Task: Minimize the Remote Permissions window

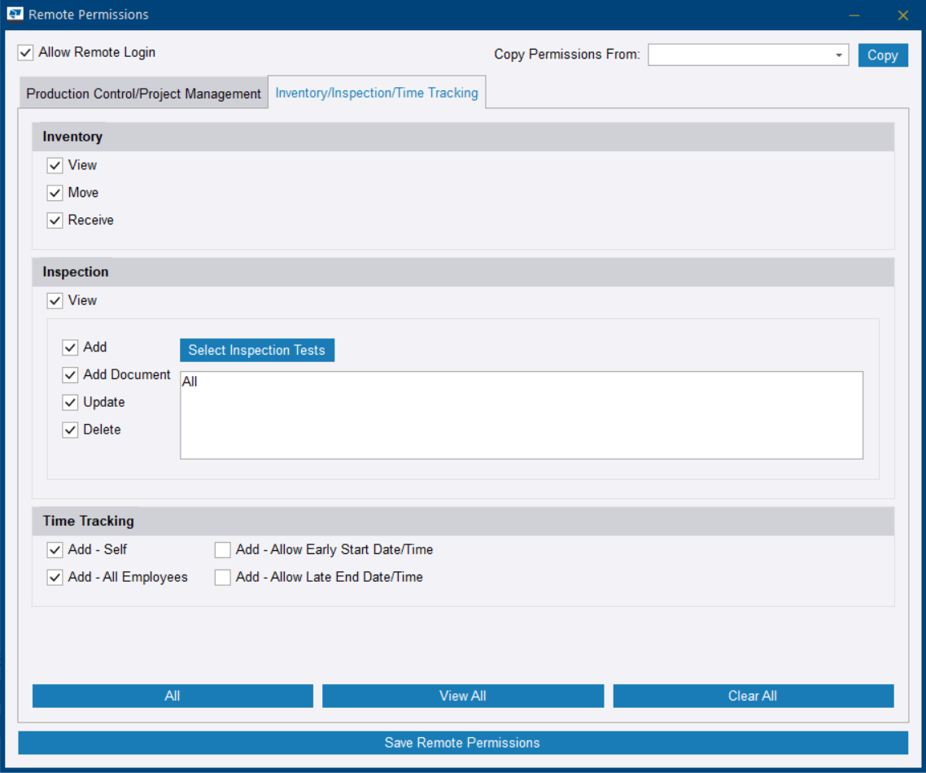Action: (854, 15)
